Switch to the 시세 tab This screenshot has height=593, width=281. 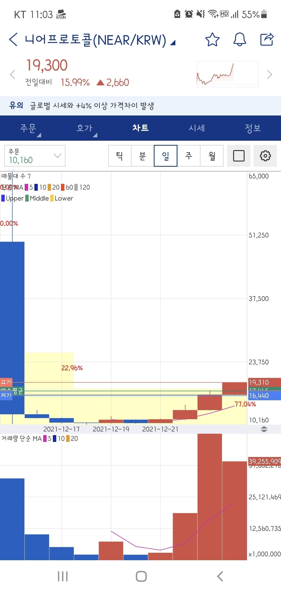click(x=197, y=128)
